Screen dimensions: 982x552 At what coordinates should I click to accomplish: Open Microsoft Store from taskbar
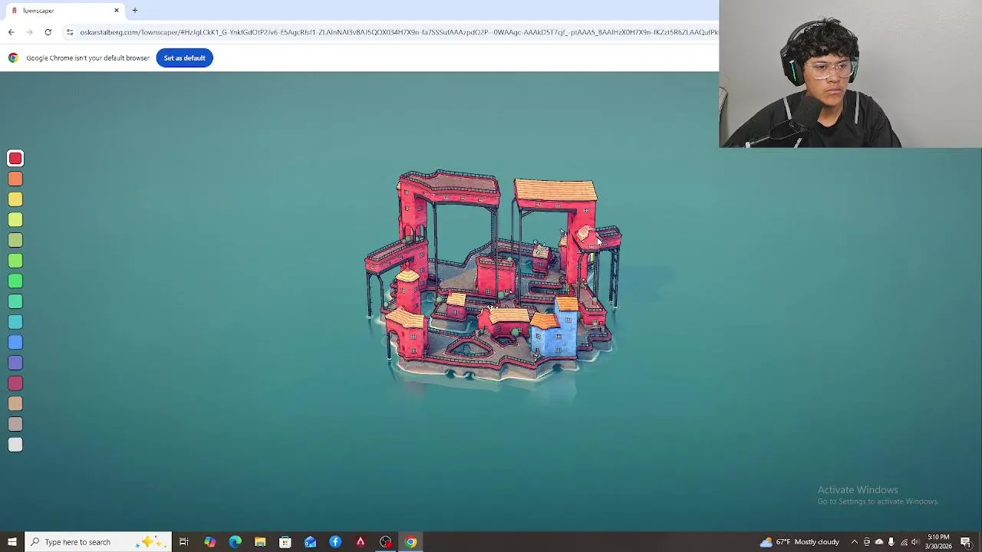(285, 542)
